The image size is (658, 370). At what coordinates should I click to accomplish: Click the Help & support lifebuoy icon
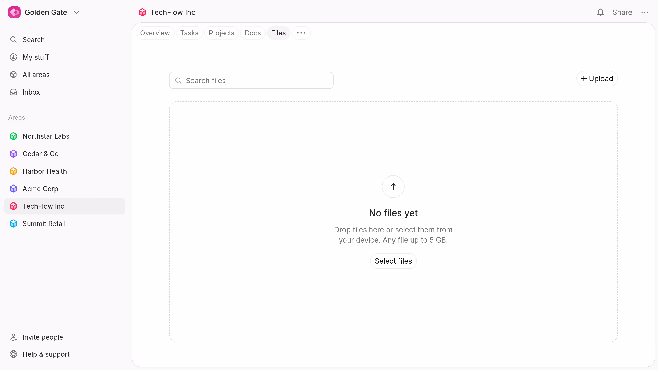click(13, 354)
